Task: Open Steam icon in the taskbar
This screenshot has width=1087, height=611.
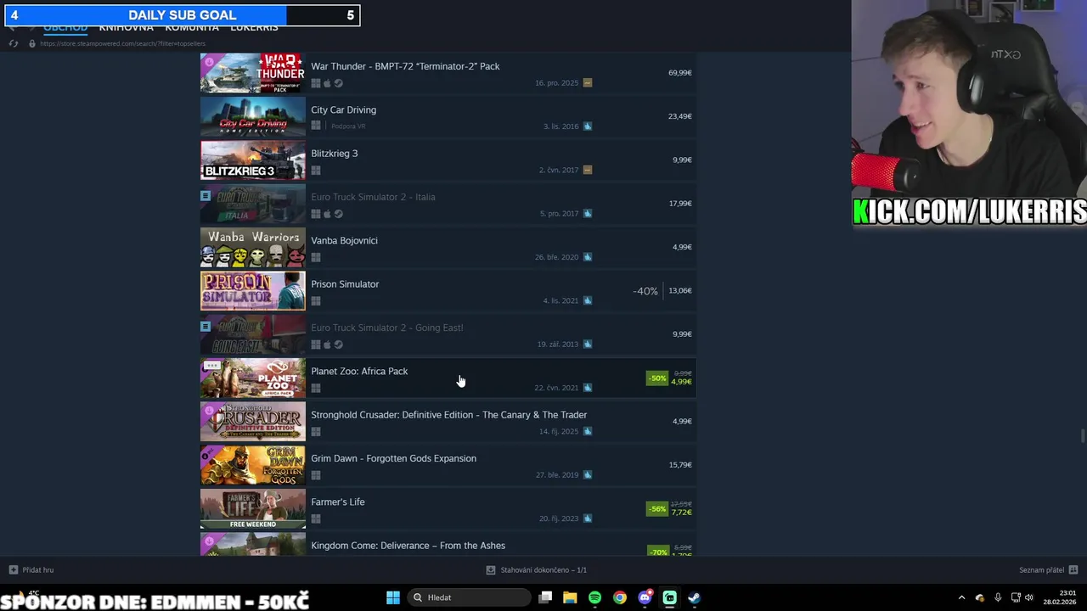Action: 694,597
